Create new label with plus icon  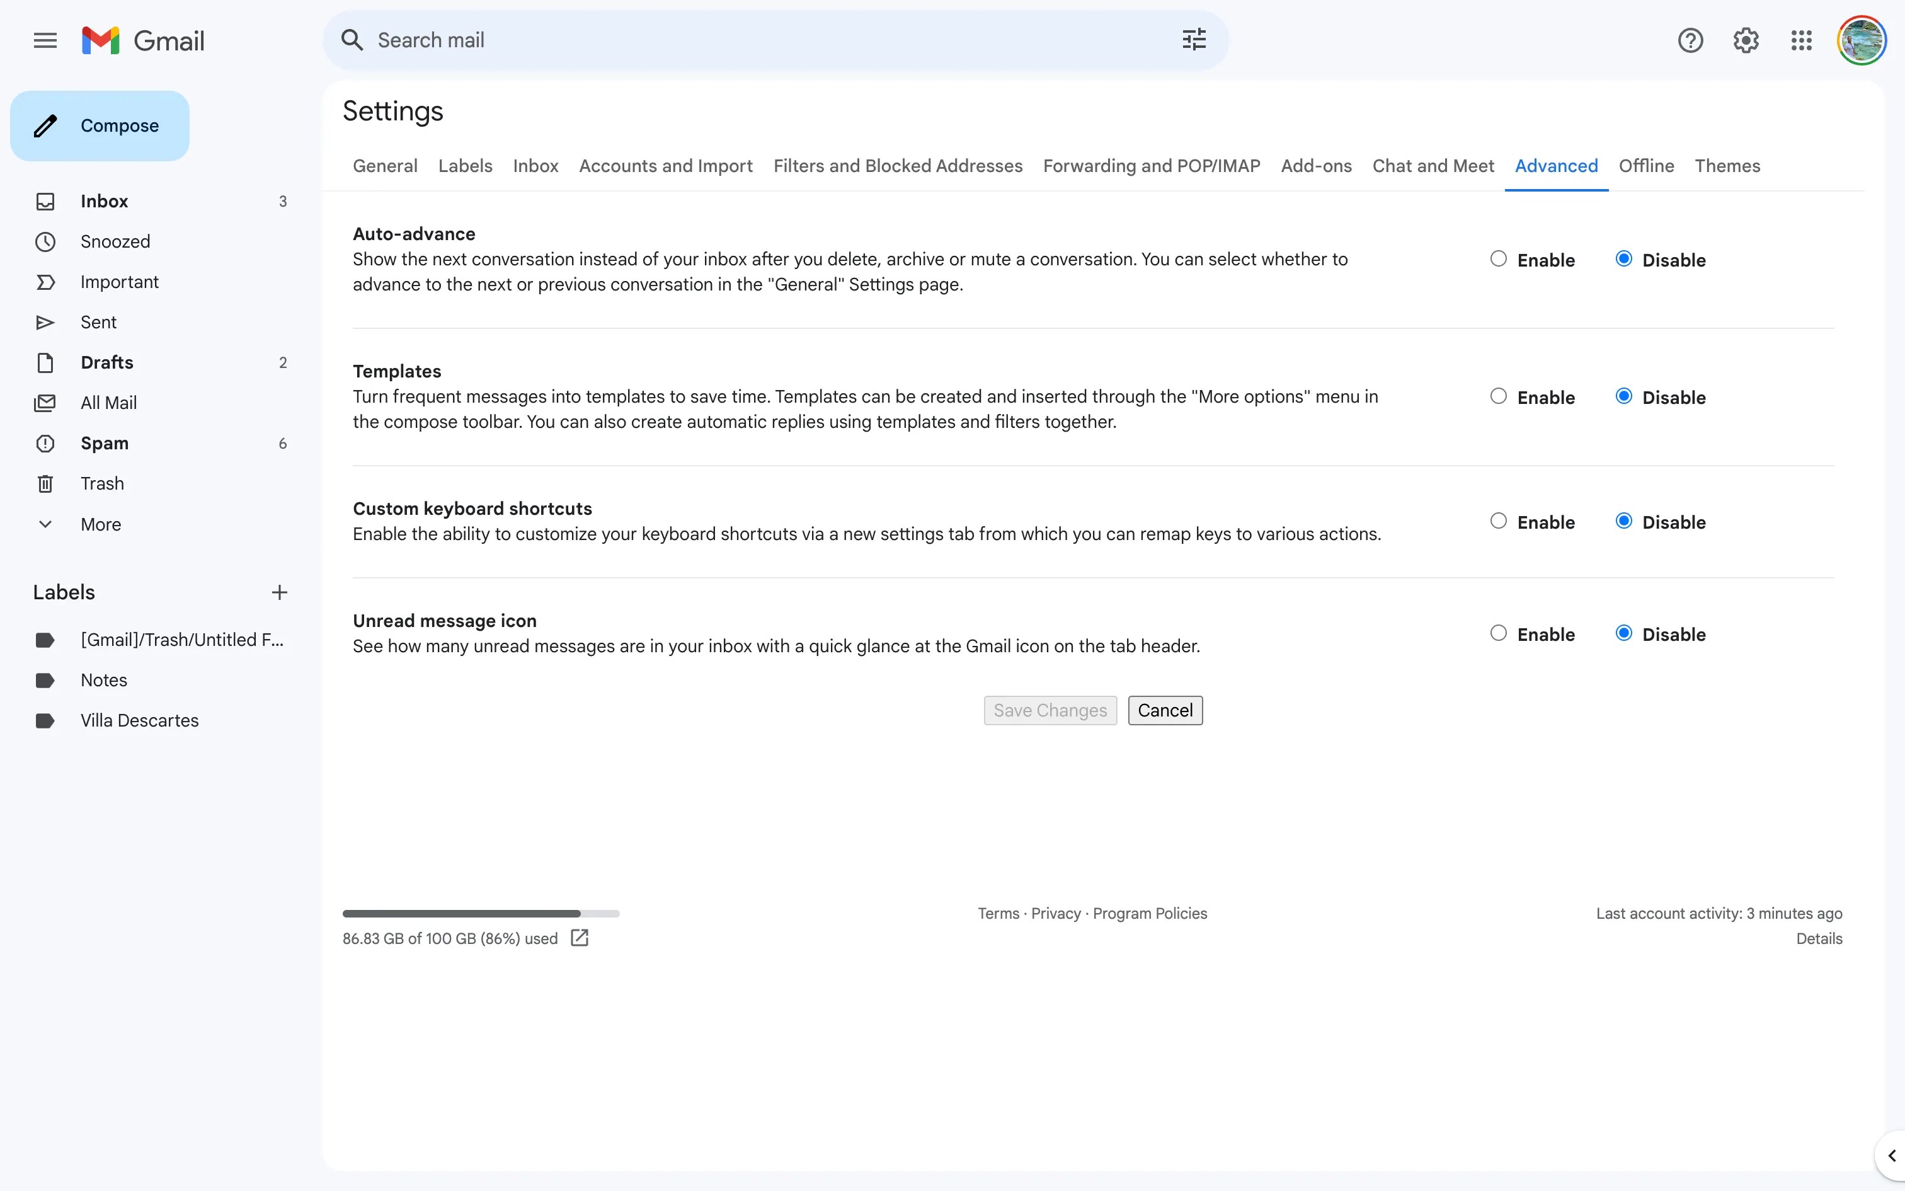280,592
